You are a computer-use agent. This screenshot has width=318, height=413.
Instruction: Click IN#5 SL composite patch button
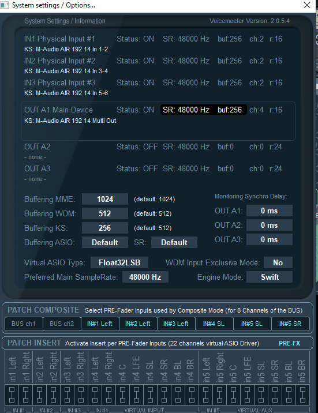click(x=252, y=324)
